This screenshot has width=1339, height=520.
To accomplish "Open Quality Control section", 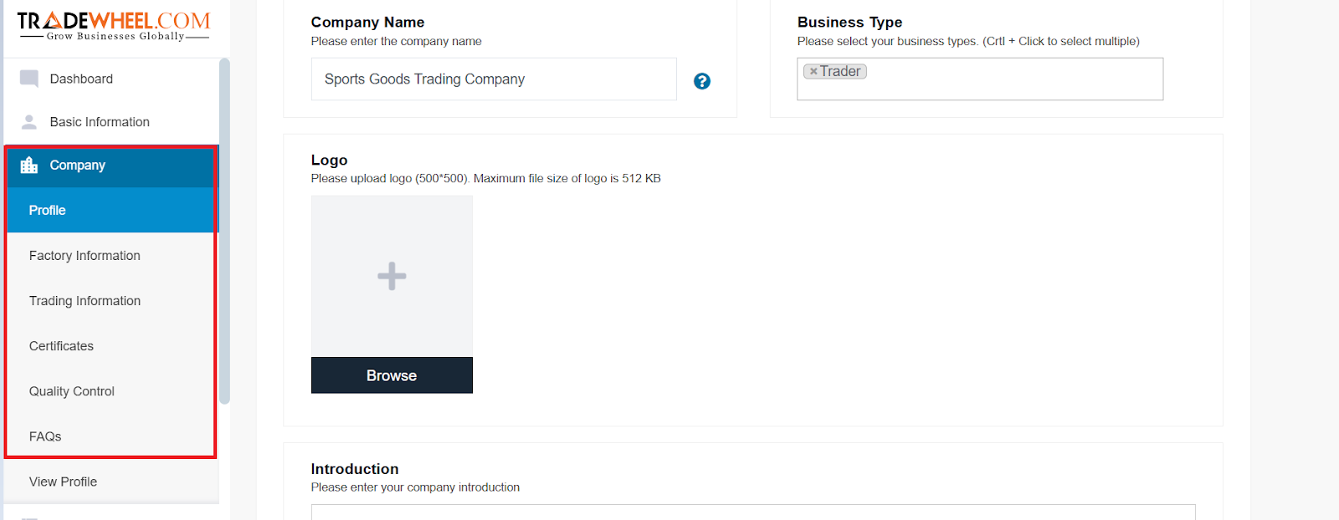I will 111,391.
